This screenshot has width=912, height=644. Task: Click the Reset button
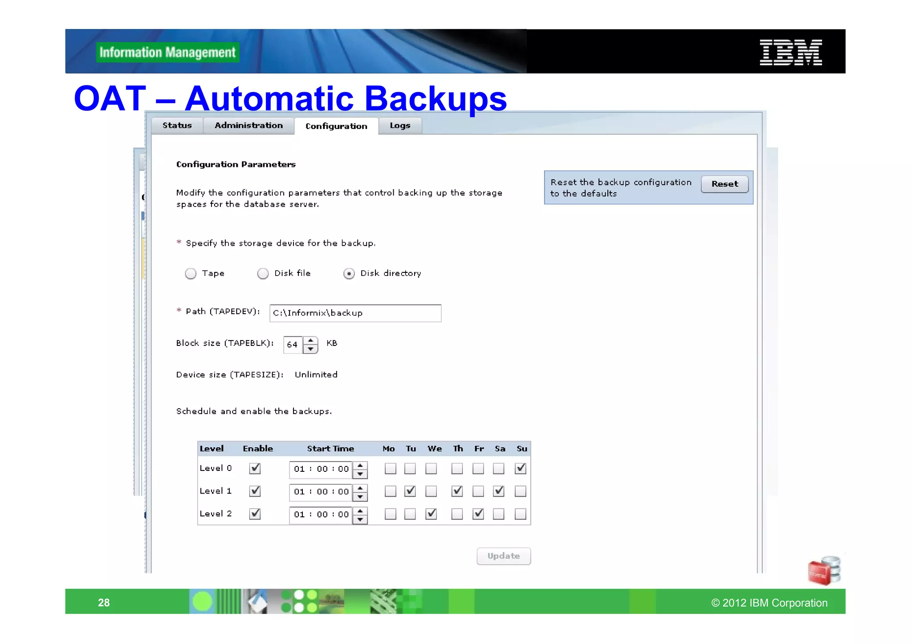tap(725, 184)
